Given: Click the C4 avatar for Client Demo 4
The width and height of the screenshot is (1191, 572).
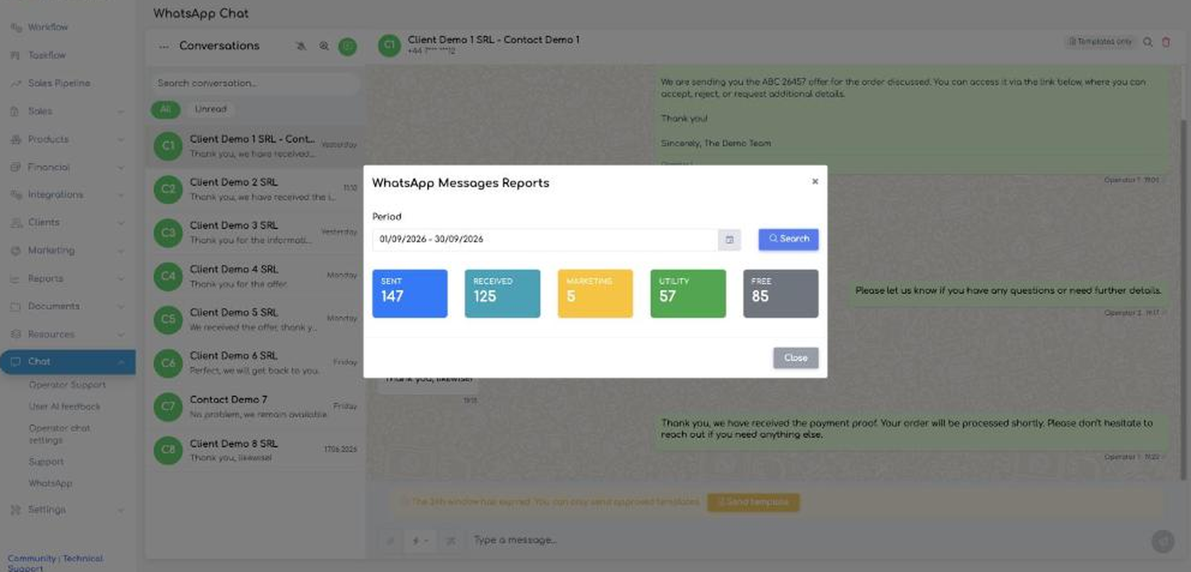Looking at the screenshot, I should (x=167, y=276).
